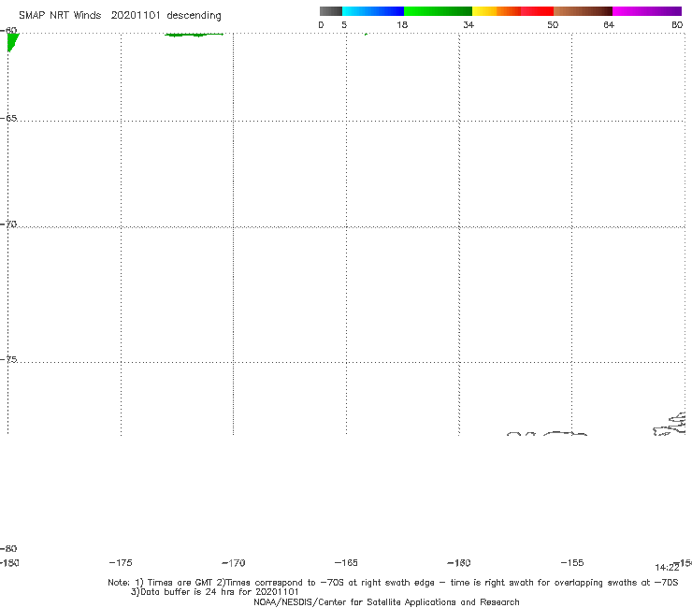Pick the gray segment of the wind colorbar
The width and height of the screenshot is (692, 608).
330,11
